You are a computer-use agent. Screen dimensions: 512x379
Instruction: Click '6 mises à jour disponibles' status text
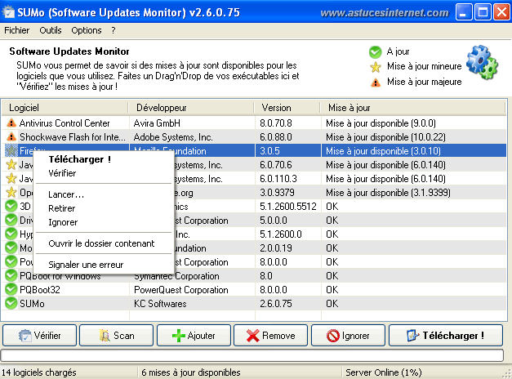(x=191, y=372)
